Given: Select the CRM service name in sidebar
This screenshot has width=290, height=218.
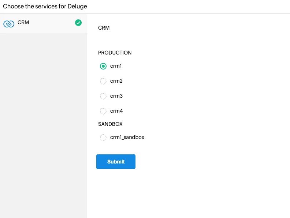Looking at the screenshot, I should tap(23, 22).
